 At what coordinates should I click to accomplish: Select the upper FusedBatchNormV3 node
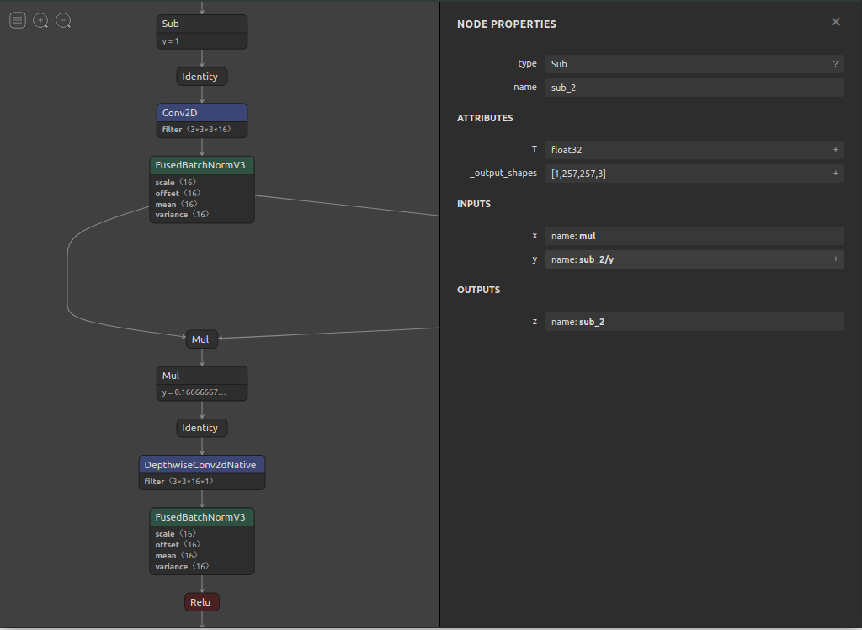point(202,165)
